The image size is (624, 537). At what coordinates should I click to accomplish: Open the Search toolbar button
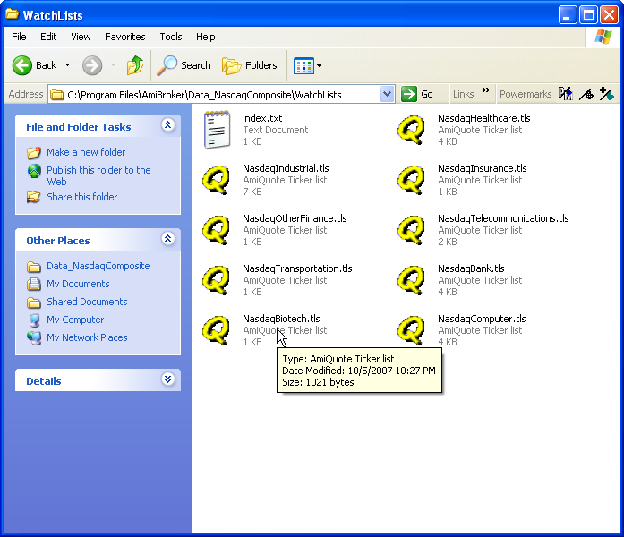click(x=184, y=65)
